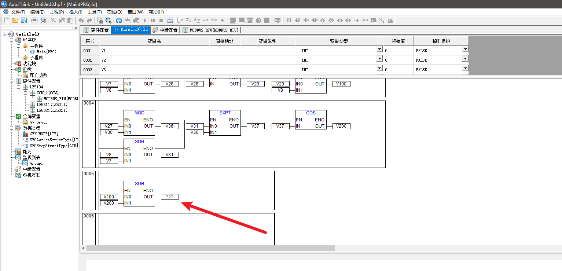
Task: Close the project tree panel
Action: [x=76, y=28]
